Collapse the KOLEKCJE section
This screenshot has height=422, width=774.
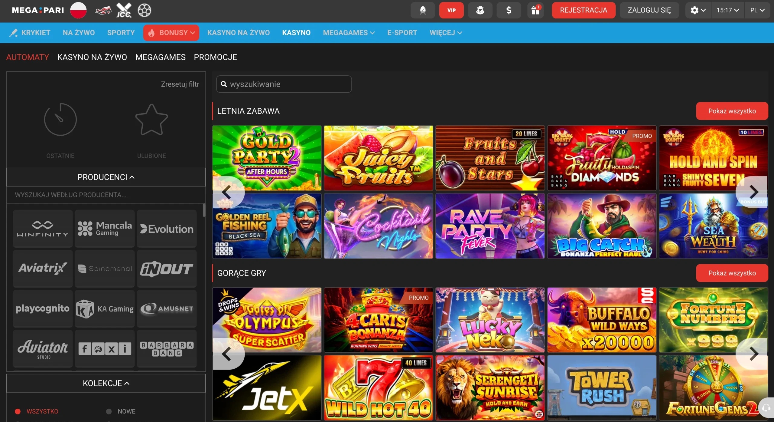click(106, 383)
